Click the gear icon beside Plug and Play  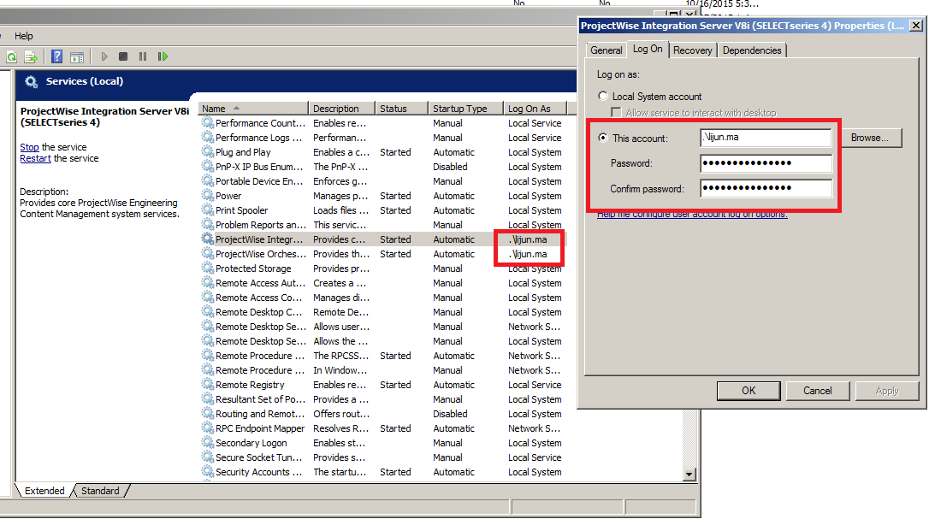click(x=208, y=152)
